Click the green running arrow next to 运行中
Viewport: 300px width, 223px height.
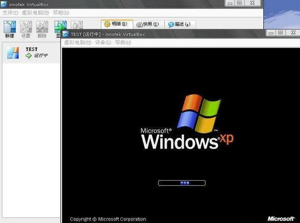coord(29,56)
